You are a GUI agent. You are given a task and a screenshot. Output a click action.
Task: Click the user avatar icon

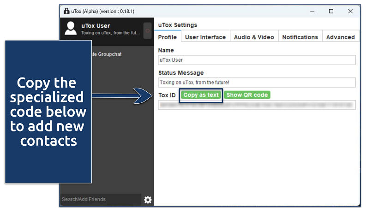coord(71,29)
